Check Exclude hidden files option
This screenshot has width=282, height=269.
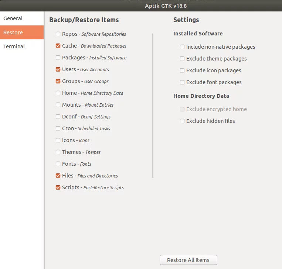point(182,121)
